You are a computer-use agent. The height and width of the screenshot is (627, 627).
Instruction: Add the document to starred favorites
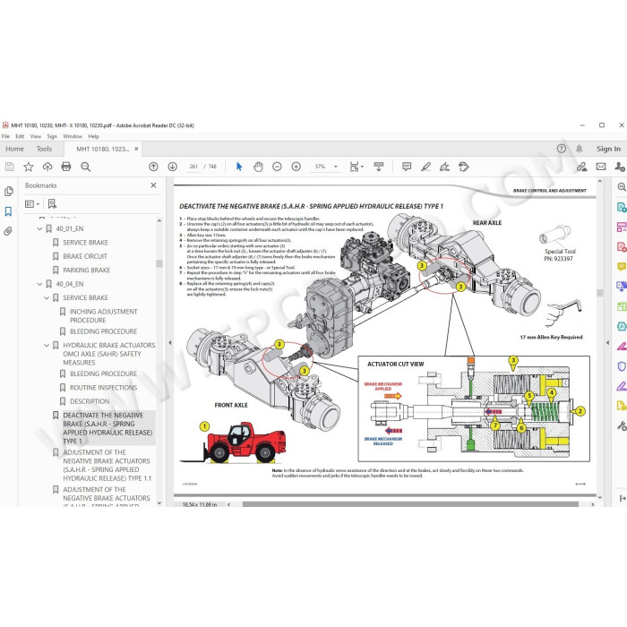point(29,167)
